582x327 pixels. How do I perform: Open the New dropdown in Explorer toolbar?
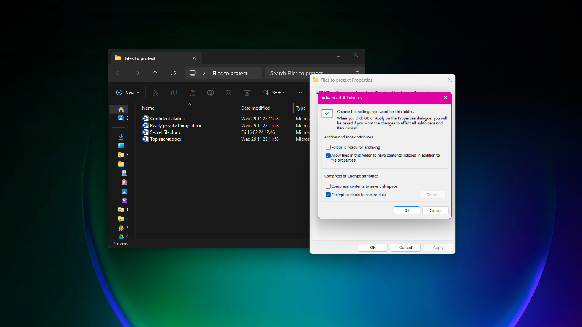pos(128,93)
